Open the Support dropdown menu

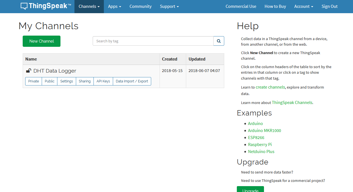click(x=169, y=6)
